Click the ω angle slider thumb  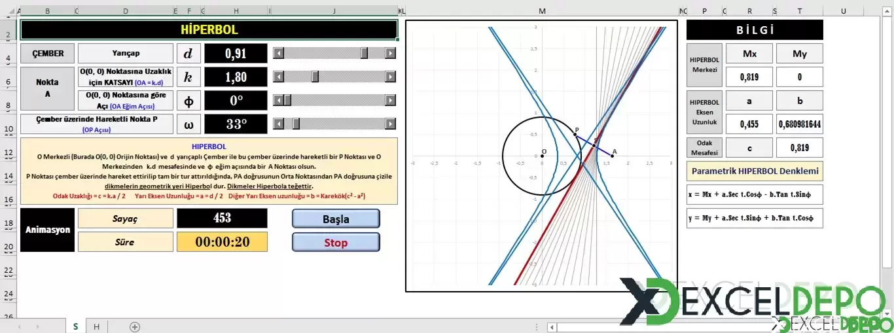point(296,124)
